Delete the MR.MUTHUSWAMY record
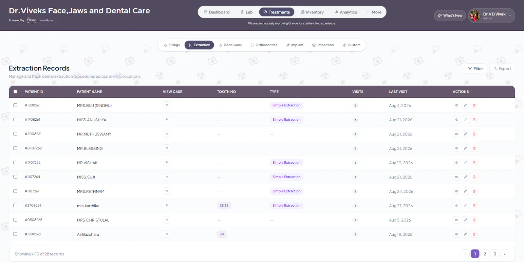Screen dimensions: 524x262 point(474,134)
